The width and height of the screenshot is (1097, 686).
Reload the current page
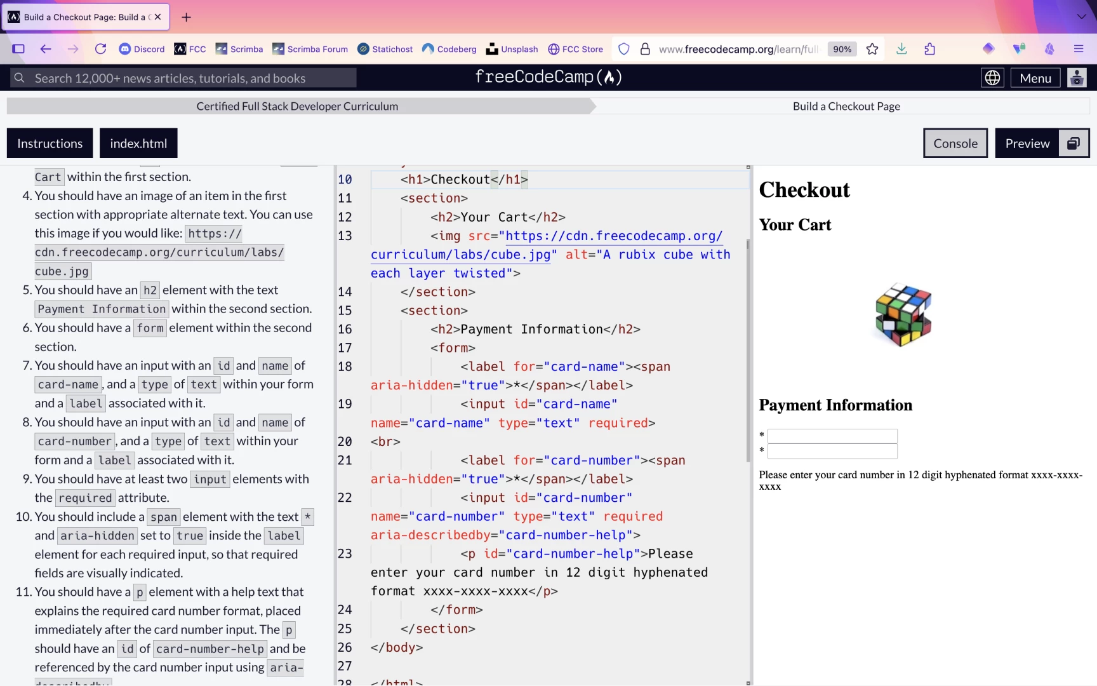click(x=100, y=49)
